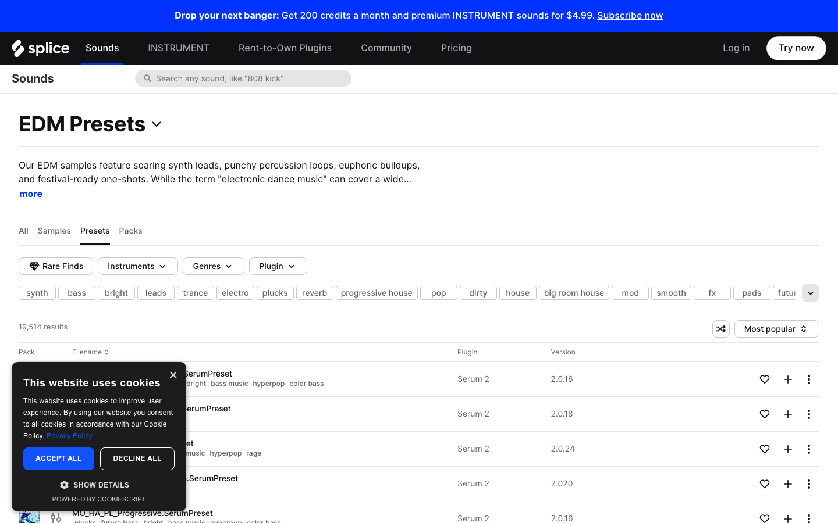Shuffle the results with the shuffle icon

[721, 329]
